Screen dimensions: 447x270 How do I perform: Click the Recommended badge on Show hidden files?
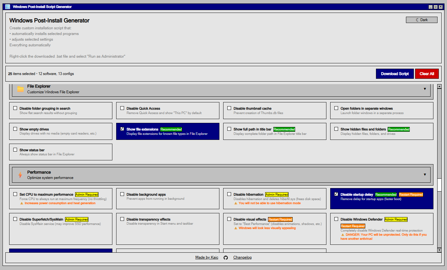pyautogui.click(x=399, y=129)
